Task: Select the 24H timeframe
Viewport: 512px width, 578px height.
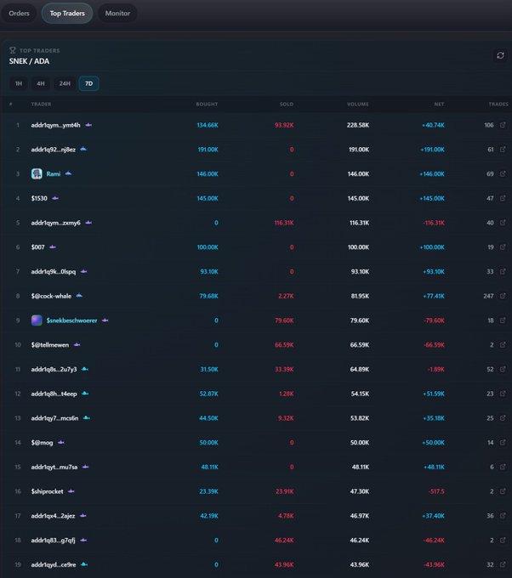Action: [65, 83]
